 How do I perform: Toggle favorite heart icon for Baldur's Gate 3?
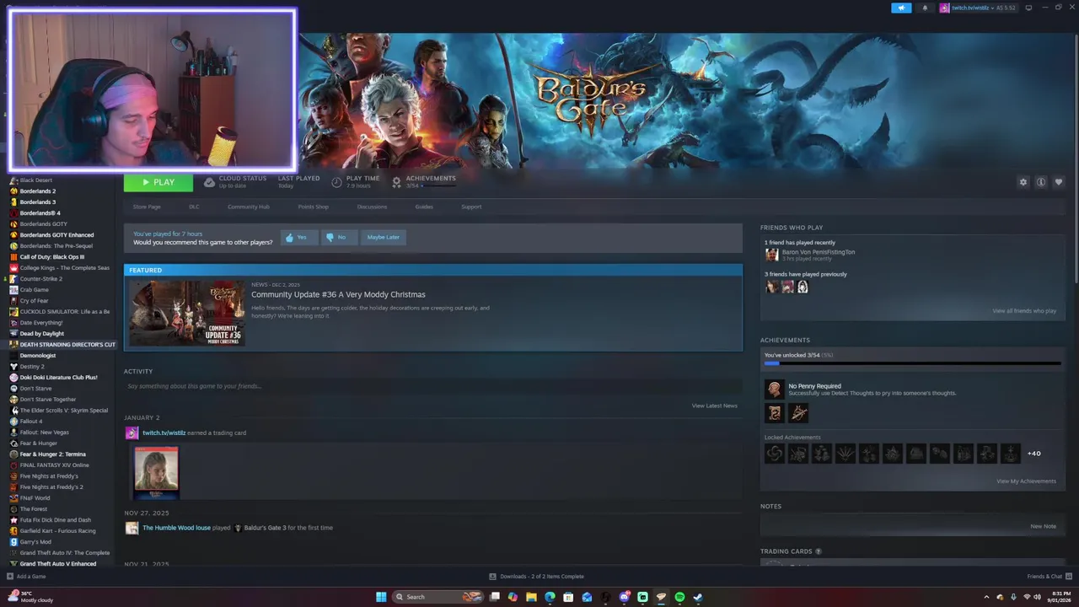click(x=1059, y=182)
